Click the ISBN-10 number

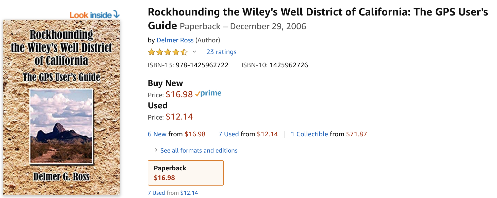[289, 65]
